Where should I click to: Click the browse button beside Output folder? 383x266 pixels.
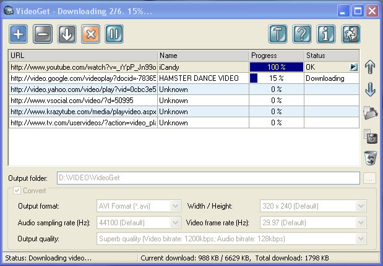pos(369,178)
